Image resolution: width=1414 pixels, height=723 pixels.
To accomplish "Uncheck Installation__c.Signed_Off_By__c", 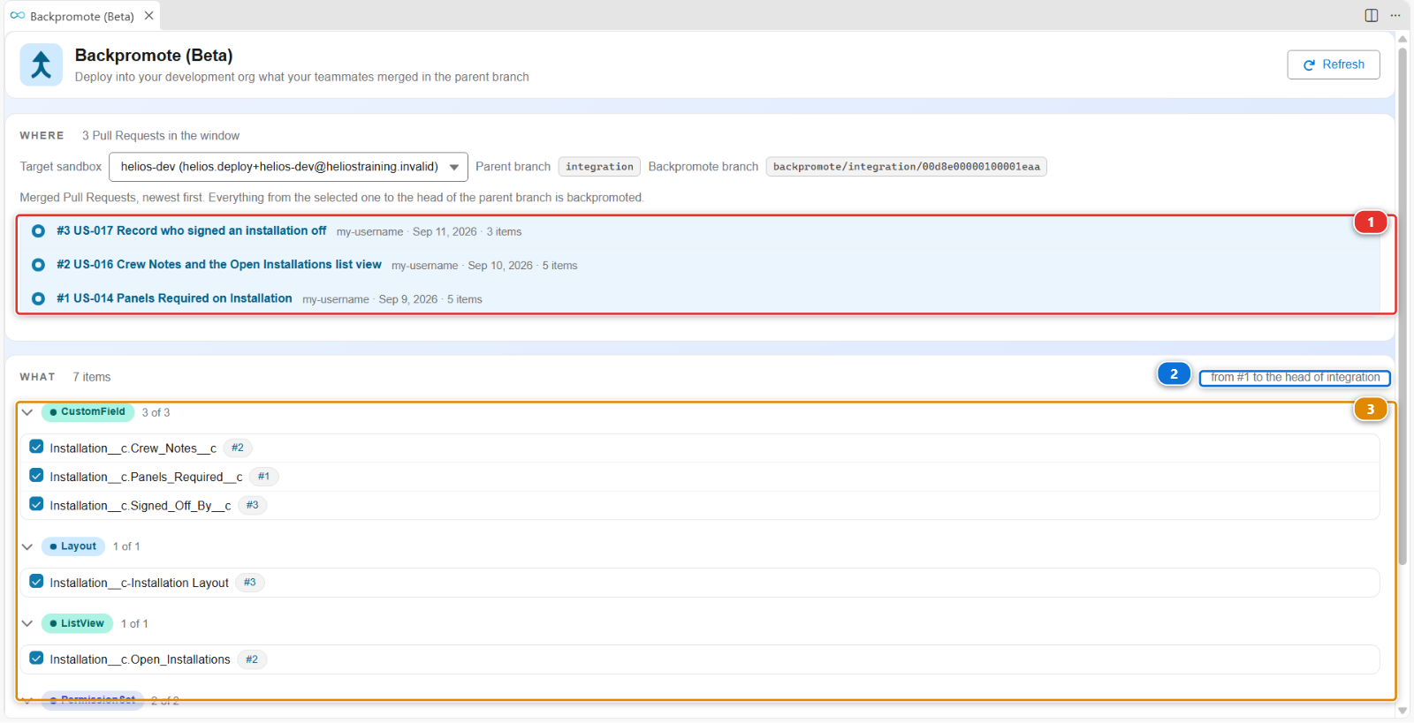I will coord(36,504).
